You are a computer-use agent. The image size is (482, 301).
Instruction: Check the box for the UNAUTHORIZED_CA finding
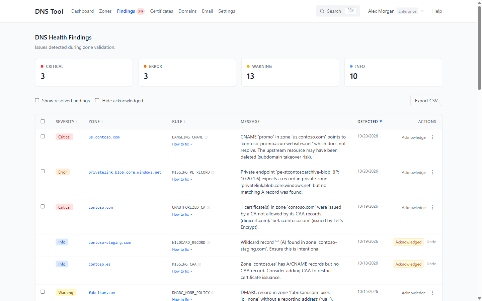point(43,207)
